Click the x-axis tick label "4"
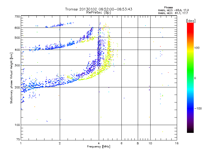This screenshot has width=208, height=156. (x=99, y=143)
